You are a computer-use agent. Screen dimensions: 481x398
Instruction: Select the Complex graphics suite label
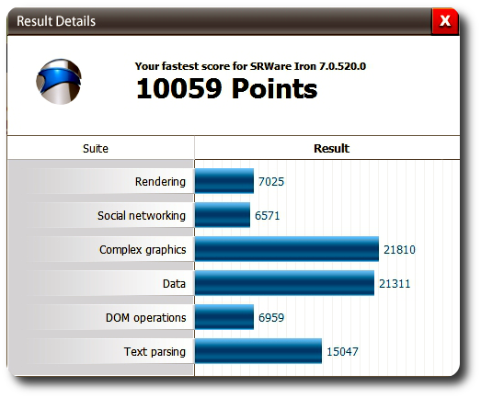[x=143, y=250]
